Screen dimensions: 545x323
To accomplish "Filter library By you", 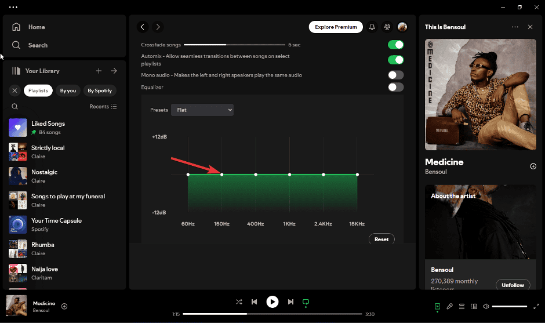I will [68, 90].
